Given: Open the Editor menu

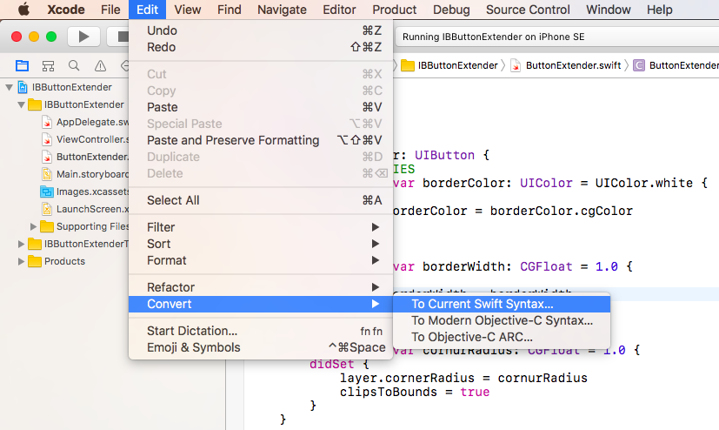Looking at the screenshot, I should (x=339, y=10).
